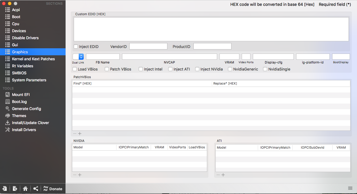Screen dimensions: 357x194
Task: Open the Boot.log tool
Action: 19,102
